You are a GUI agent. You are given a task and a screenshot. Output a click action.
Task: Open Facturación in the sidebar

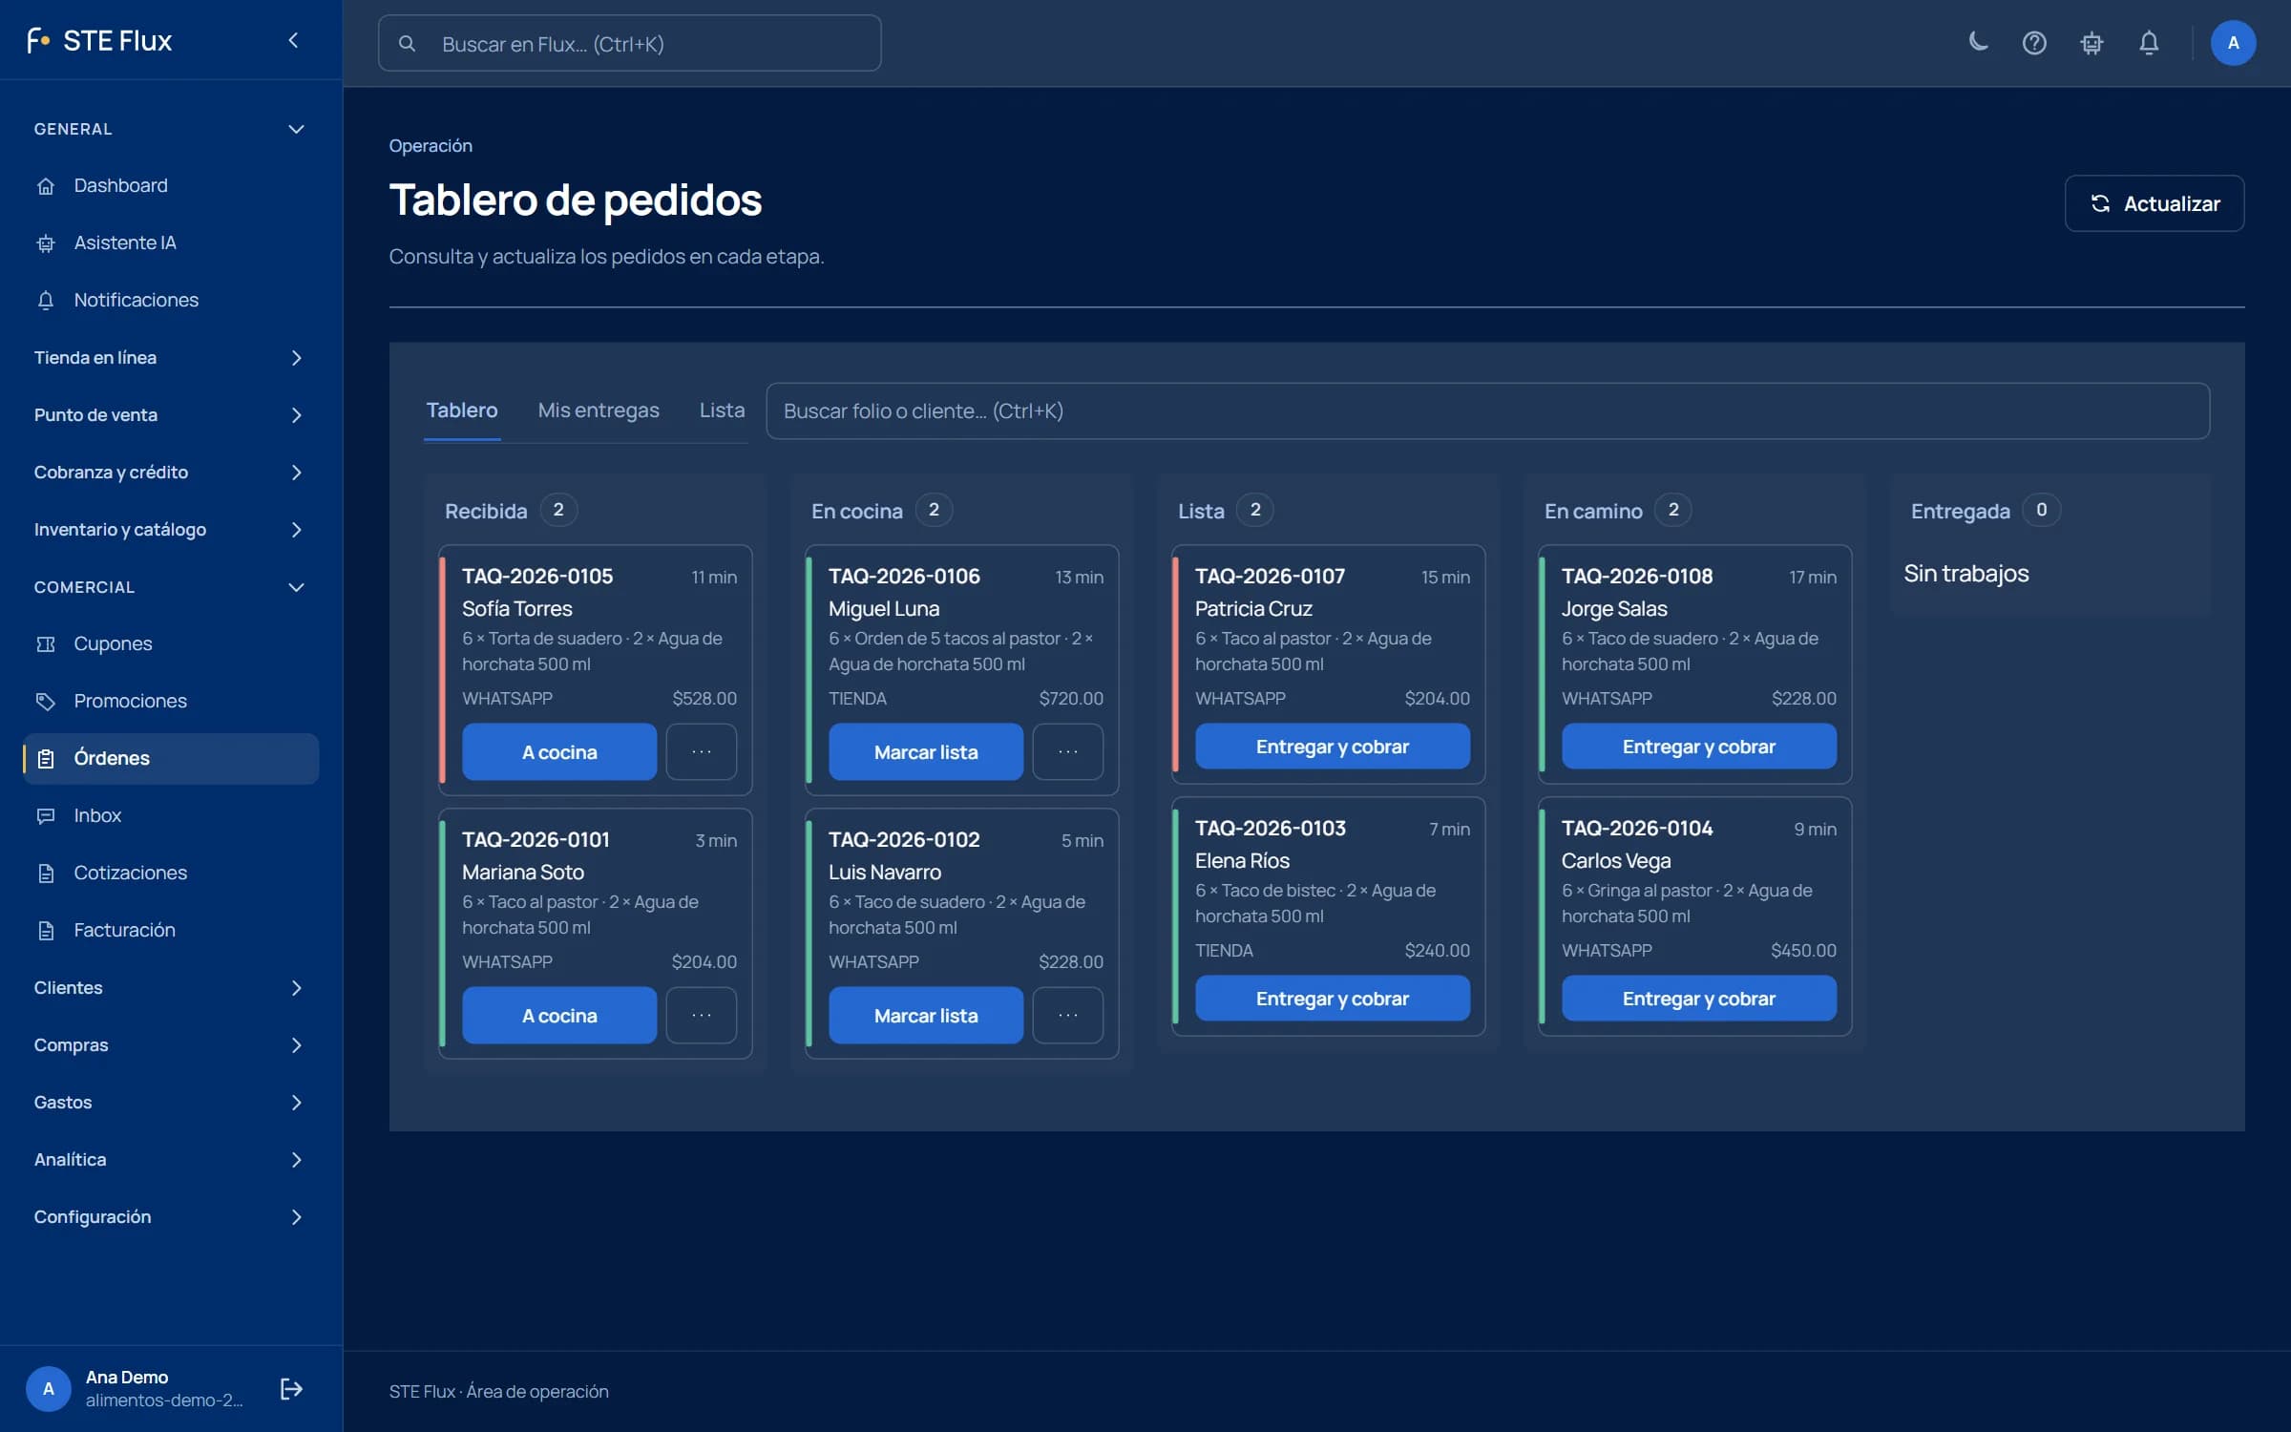point(171,930)
